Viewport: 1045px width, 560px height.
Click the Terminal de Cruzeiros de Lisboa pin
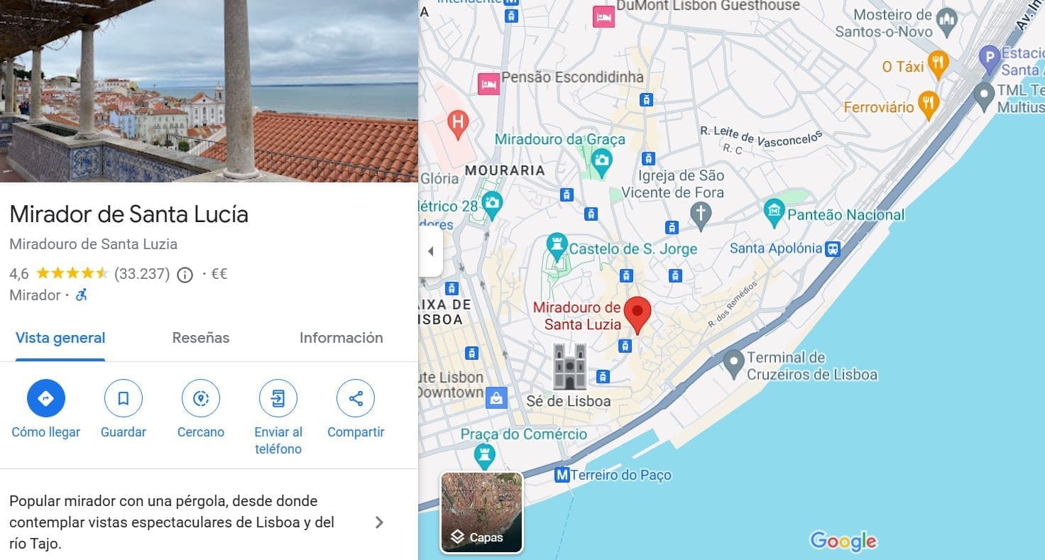coord(733,364)
